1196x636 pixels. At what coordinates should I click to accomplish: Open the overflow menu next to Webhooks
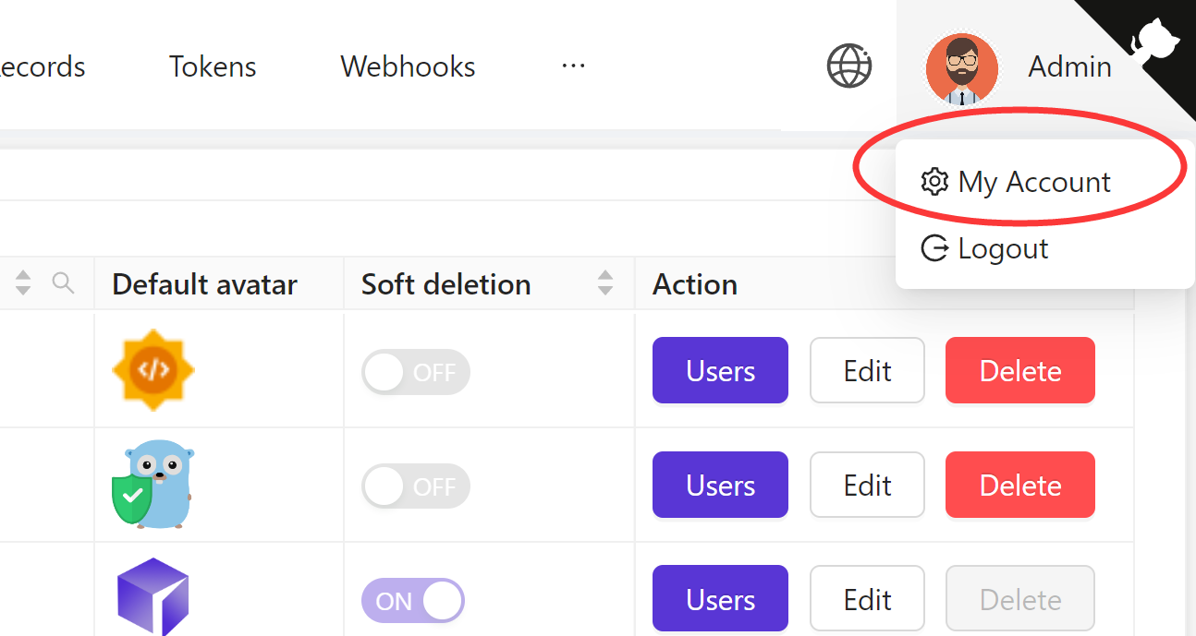tap(573, 66)
